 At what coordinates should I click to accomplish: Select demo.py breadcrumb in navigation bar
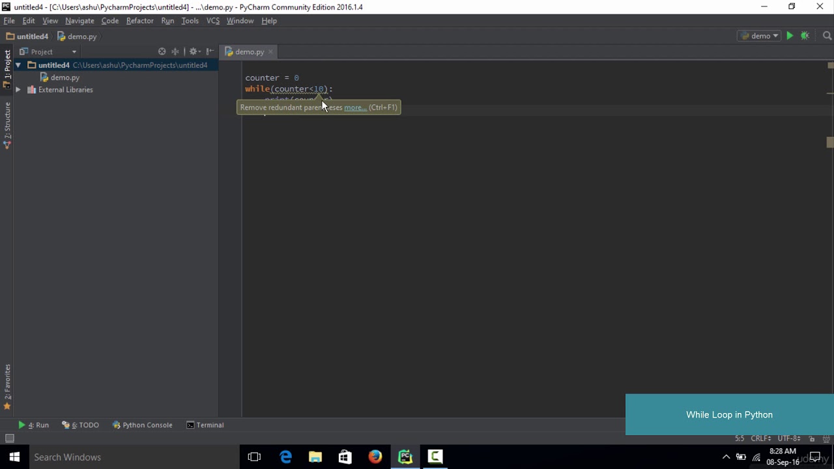click(76, 36)
